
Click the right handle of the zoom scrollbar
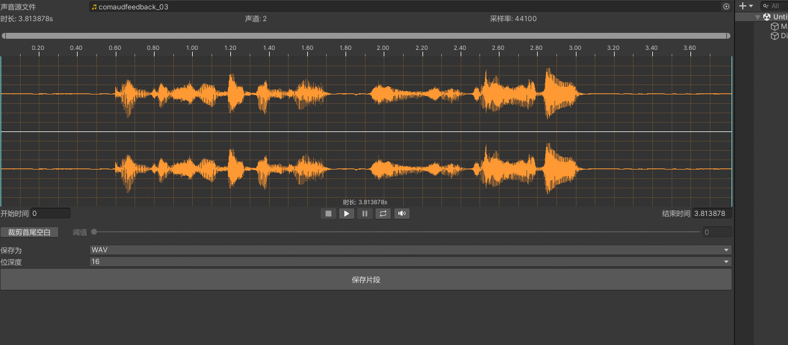point(729,36)
